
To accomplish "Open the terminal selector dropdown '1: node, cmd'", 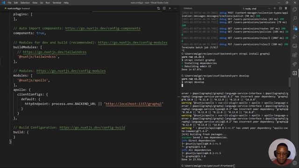I will (256, 8).
